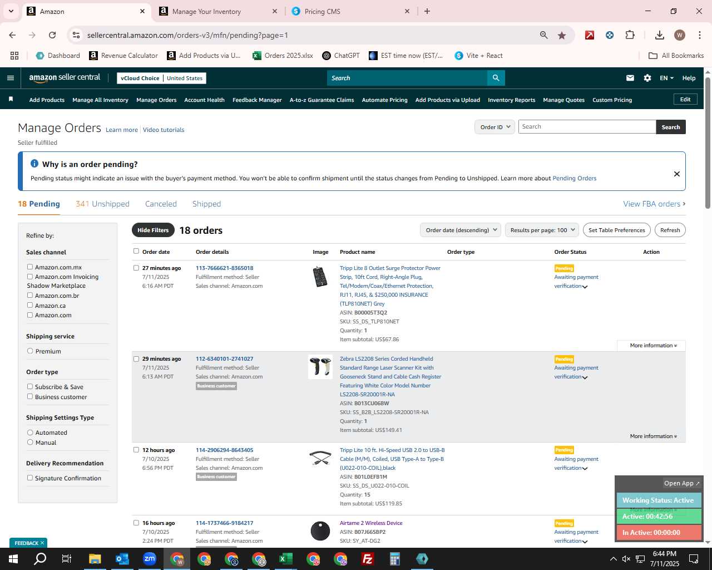Click the Edit navigation button
Viewport: 712px width, 570px height.
[685, 99]
